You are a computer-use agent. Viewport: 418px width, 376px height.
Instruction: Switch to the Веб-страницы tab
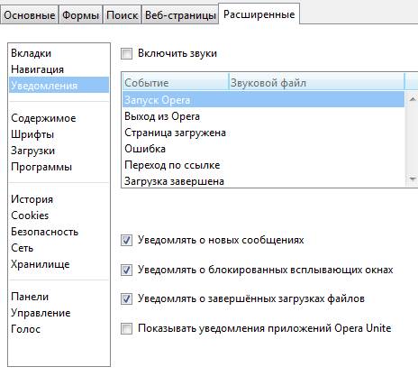(x=180, y=15)
